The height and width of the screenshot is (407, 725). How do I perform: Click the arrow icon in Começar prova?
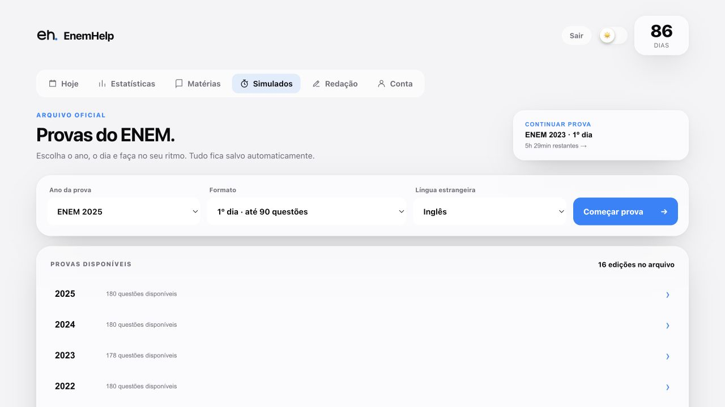tap(664, 212)
